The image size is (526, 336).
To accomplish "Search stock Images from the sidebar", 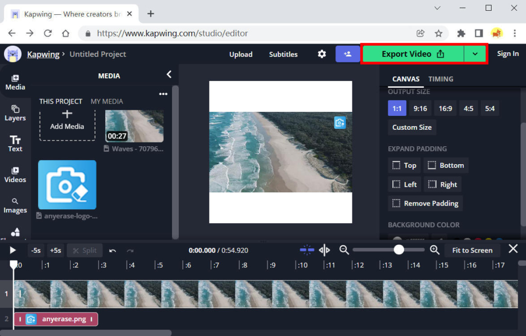I will tap(15, 205).
